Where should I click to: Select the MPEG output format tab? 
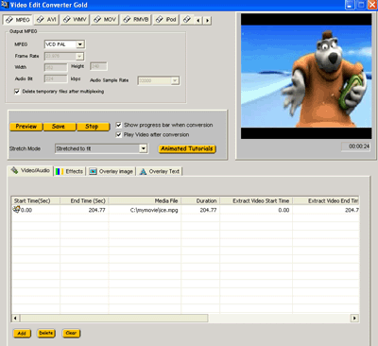(x=18, y=20)
